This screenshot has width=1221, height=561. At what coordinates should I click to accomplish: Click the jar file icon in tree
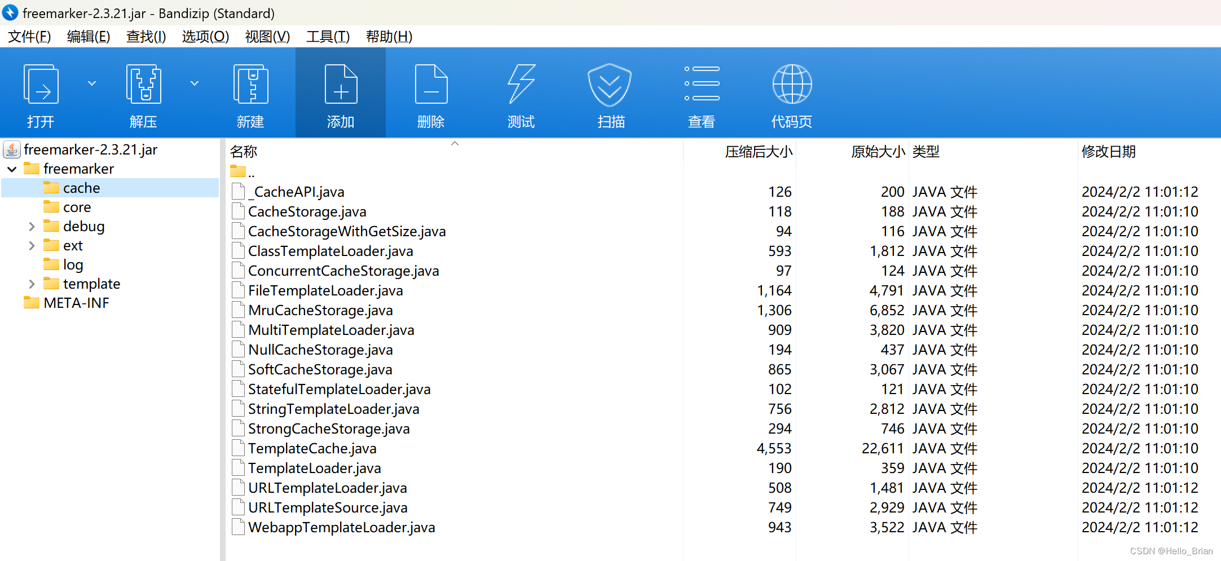(12, 149)
